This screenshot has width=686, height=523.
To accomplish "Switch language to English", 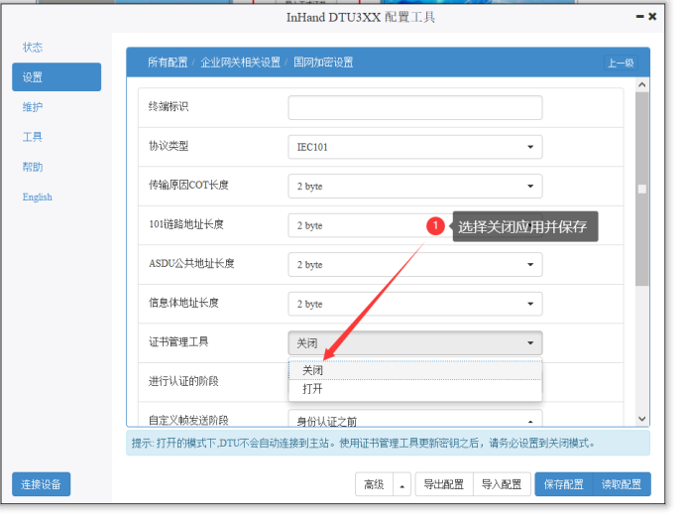I will (38, 196).
